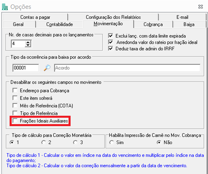
Task: Increase decimal places with the up arrow
Action: pyautogui.click(x=28, y=42)
